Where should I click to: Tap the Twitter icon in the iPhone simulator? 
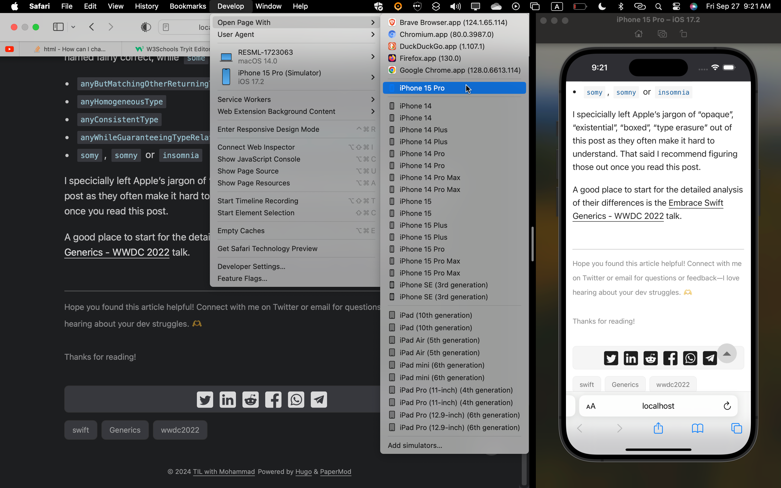tap(611, 358)
